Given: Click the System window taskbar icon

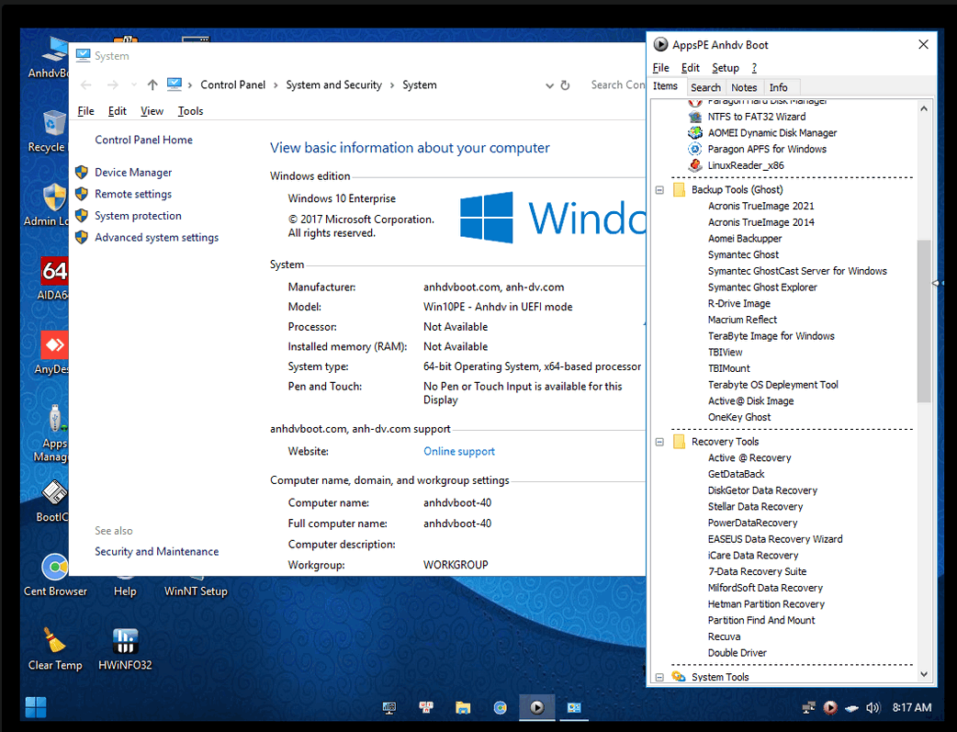Looking at the screenshot, I should click(574, 707).
